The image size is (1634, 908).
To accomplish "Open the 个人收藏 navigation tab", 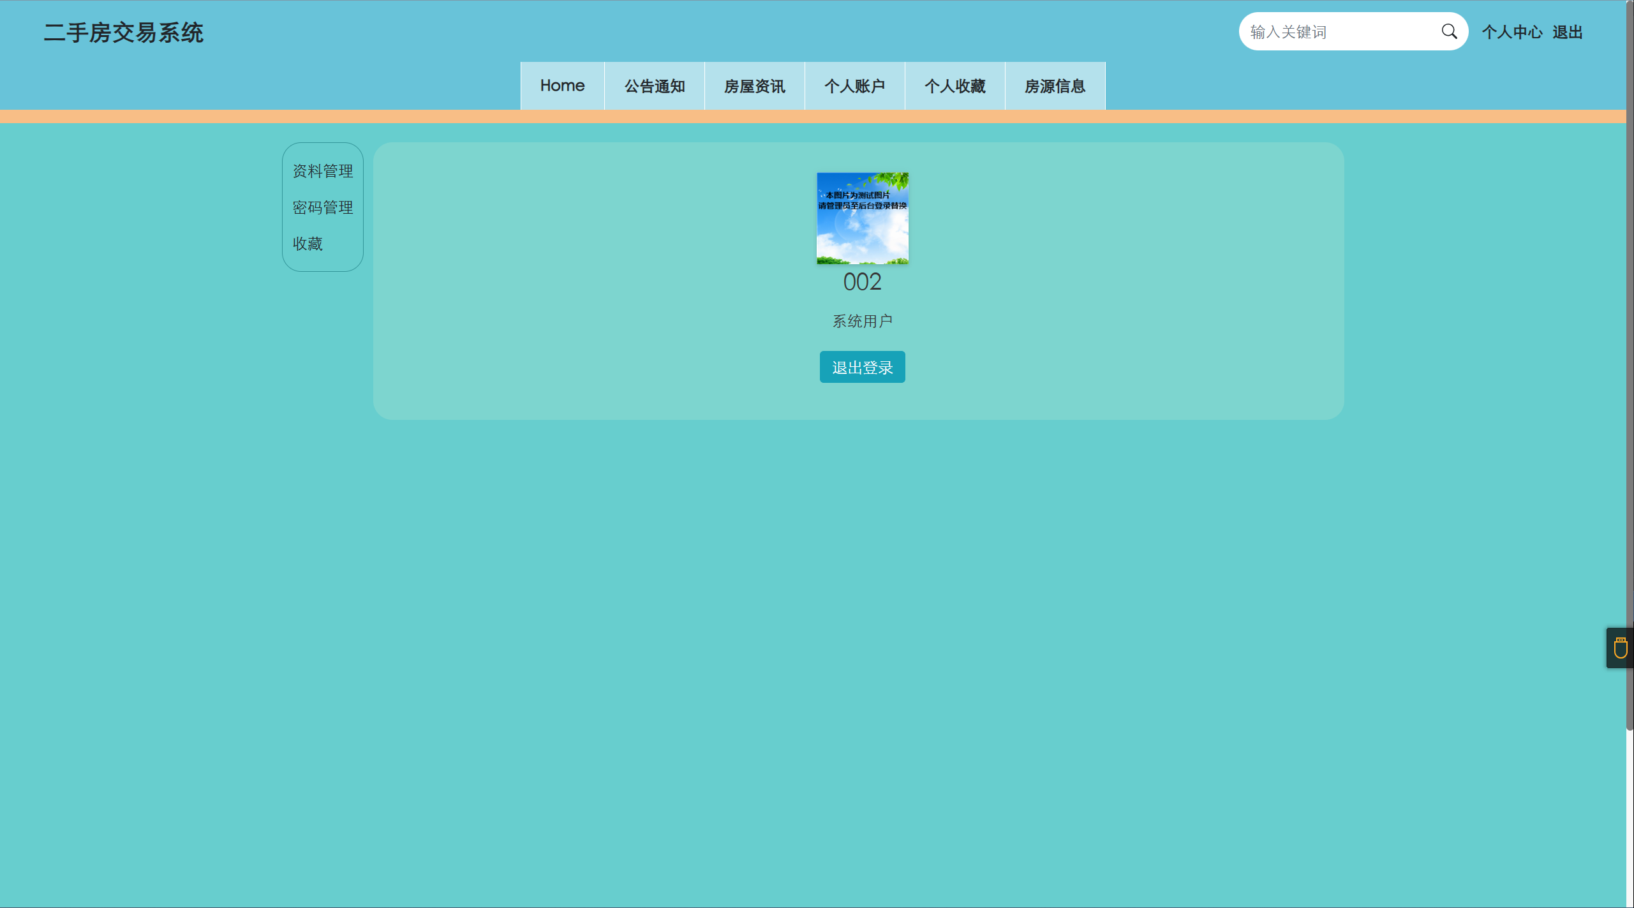I will tap(955, 86).
